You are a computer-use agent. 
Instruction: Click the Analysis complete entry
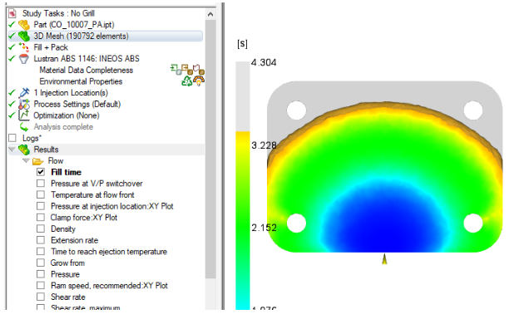coord(63,127)
